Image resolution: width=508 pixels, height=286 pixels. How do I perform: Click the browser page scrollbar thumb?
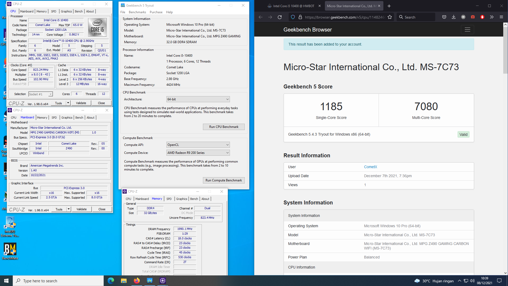[506, 50]
